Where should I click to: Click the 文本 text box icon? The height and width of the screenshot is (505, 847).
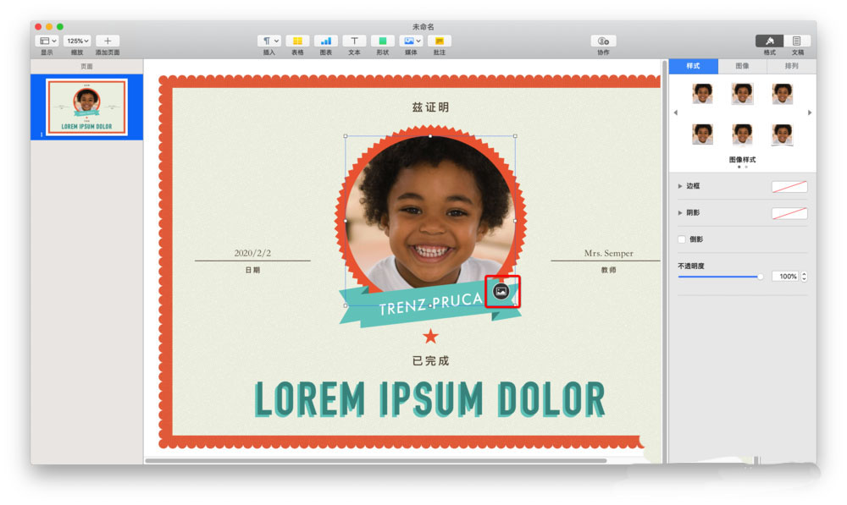tap(354, 41)
